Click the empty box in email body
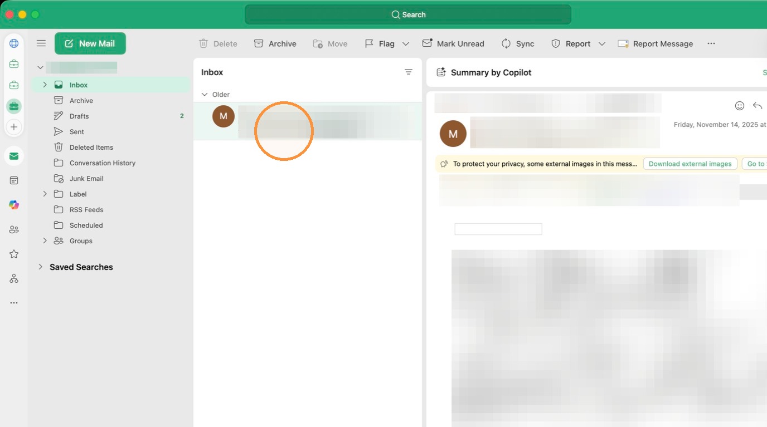This screenshot has height=427, width=767. (x=498, y=229)
